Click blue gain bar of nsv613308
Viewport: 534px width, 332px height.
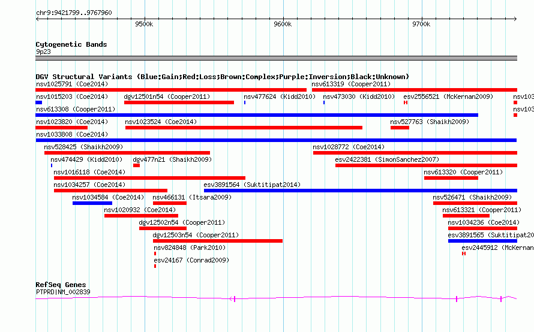[x=257, y=115]
